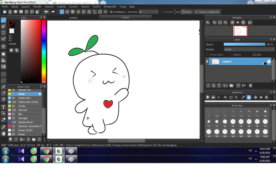Select the rectangular Select tool
Image resolution: width=276 pixels, height=178 pixels.
[4, 74]
